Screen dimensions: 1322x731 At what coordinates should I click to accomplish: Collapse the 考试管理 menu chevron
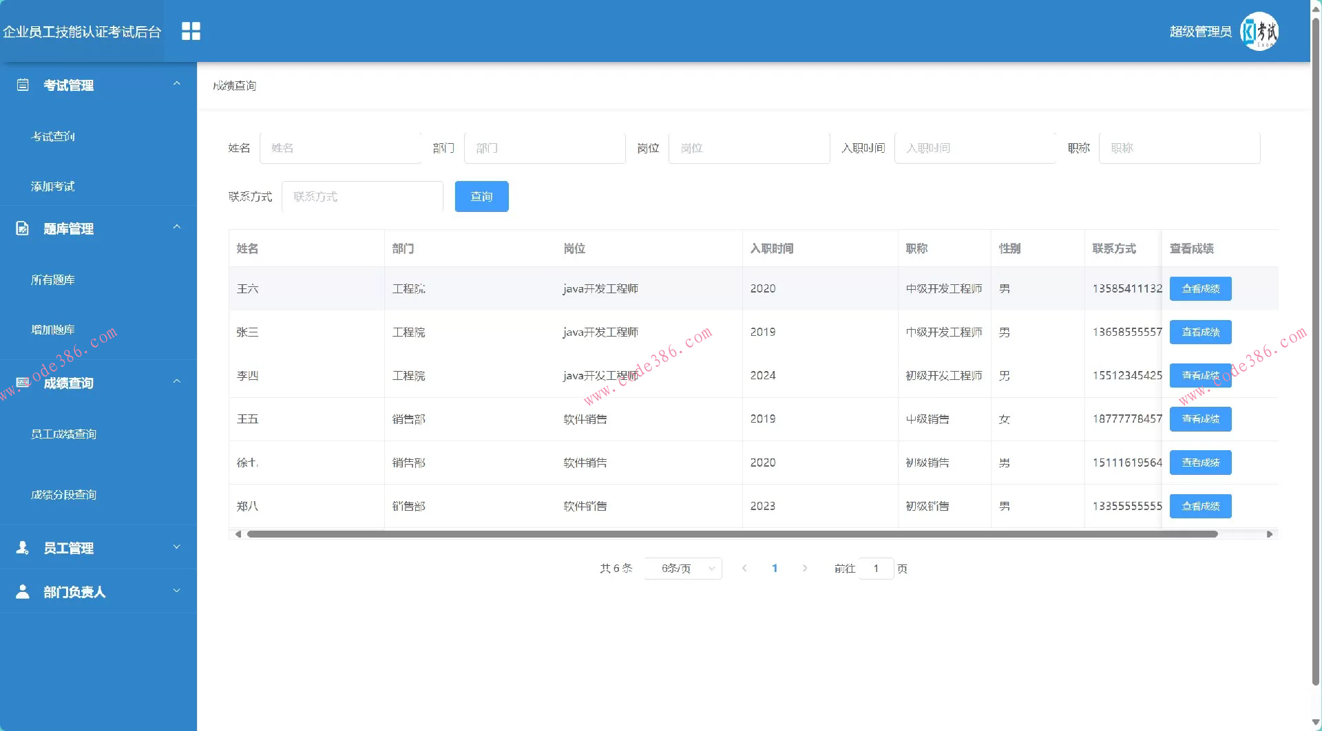pos(176,84)
